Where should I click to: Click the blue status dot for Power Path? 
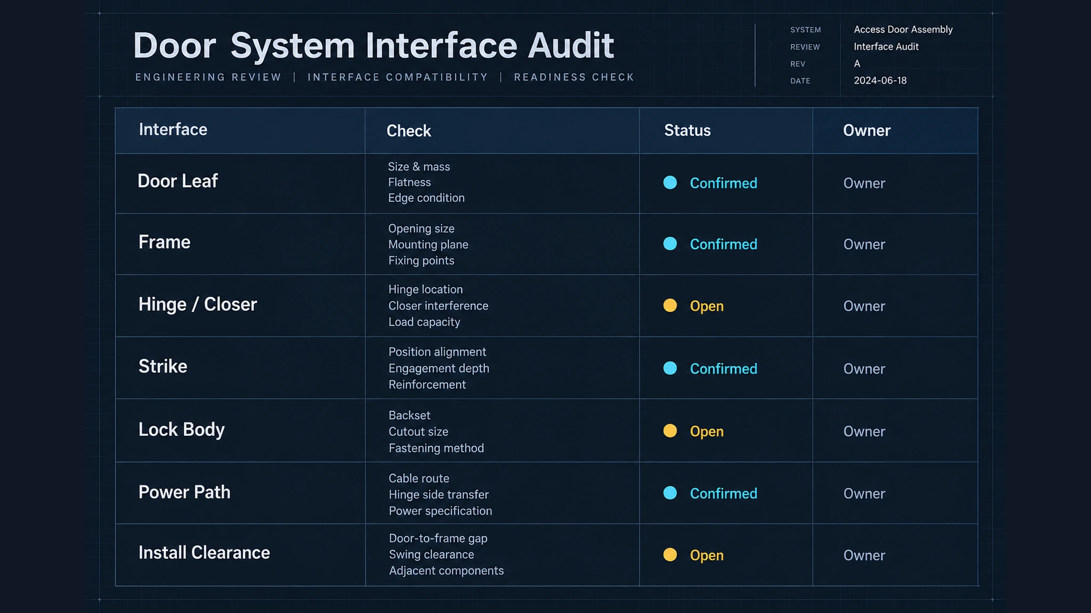point(670,493)
